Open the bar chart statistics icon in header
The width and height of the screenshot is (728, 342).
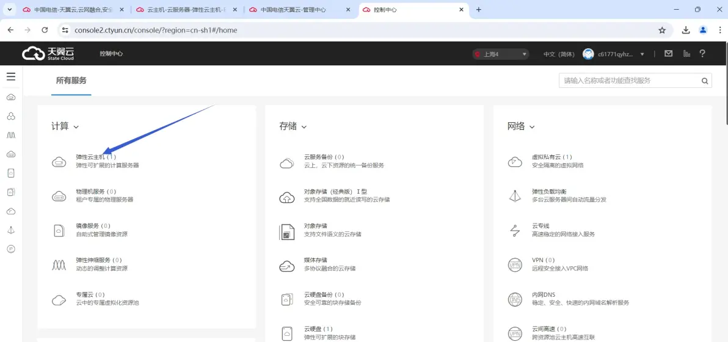point(686,53)
